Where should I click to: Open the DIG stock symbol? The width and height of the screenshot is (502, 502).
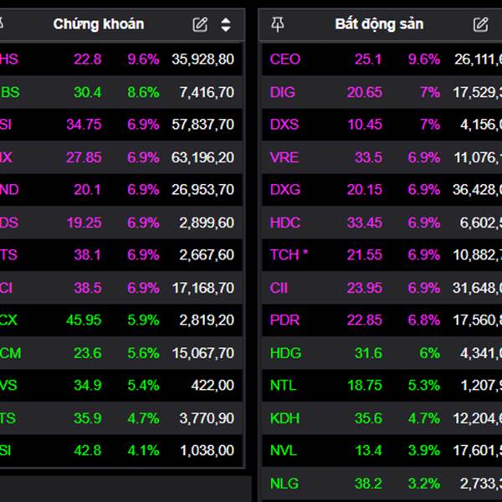283,92
